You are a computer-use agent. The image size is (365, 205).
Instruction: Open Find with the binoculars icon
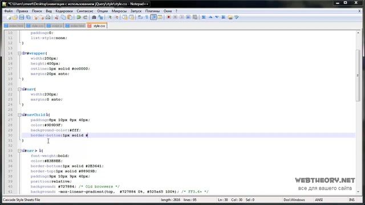coord(94,18)
